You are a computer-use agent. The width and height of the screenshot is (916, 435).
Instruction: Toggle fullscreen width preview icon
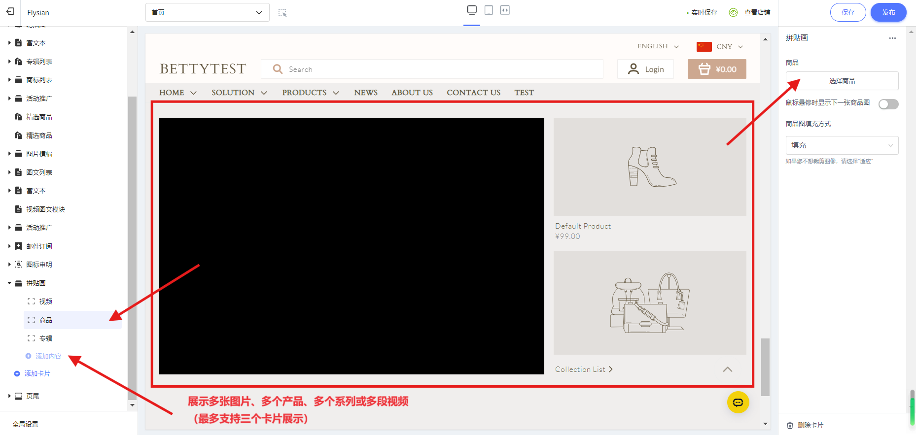505,10
